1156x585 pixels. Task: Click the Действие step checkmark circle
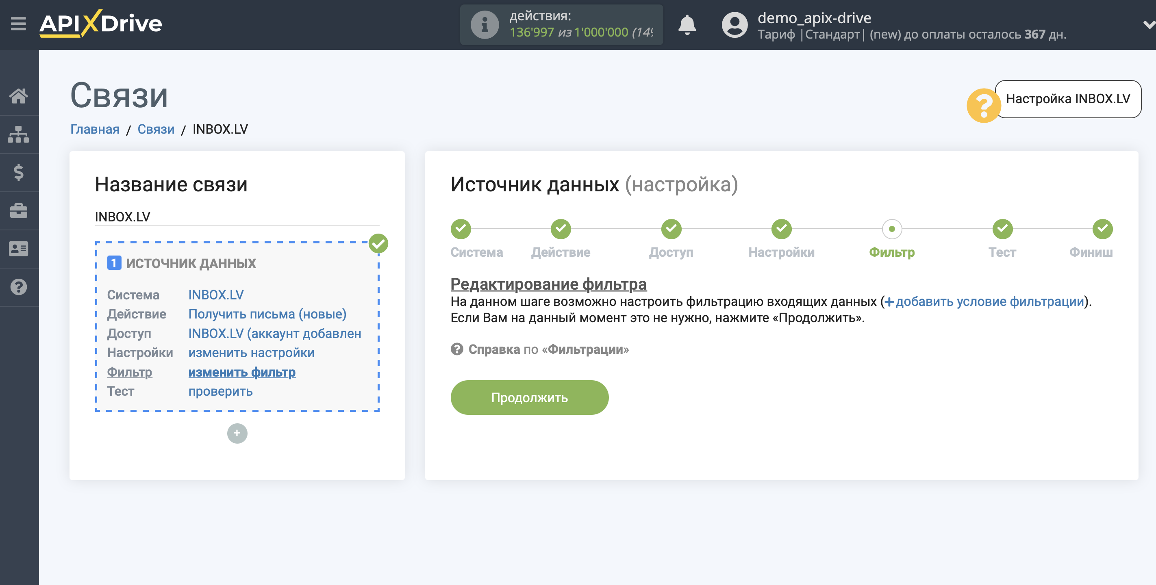tap(561, 229)
